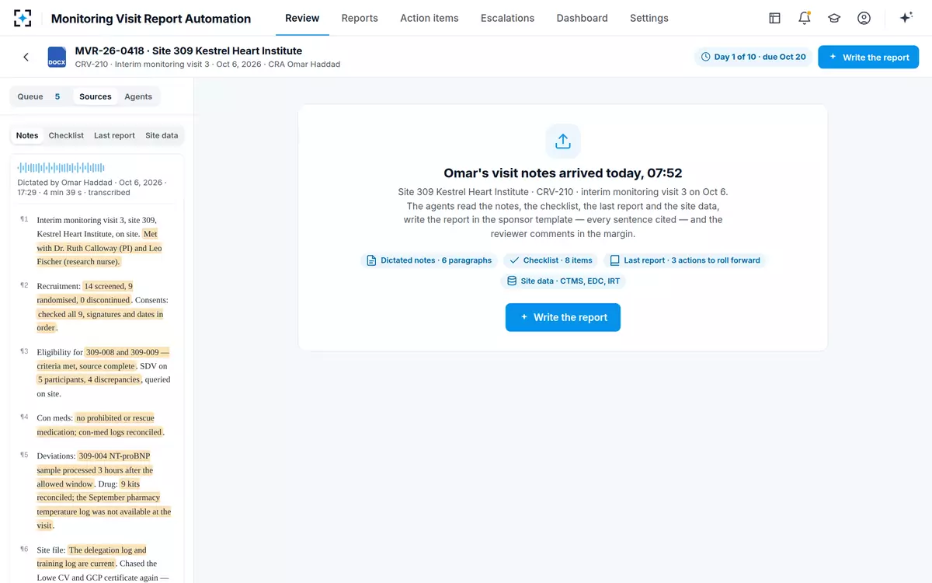Switch to the Review tab
The width and height of the screenshot is (932, 583).
(x=302, y=18)
